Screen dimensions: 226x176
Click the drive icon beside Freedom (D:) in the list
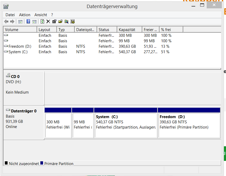6,46
